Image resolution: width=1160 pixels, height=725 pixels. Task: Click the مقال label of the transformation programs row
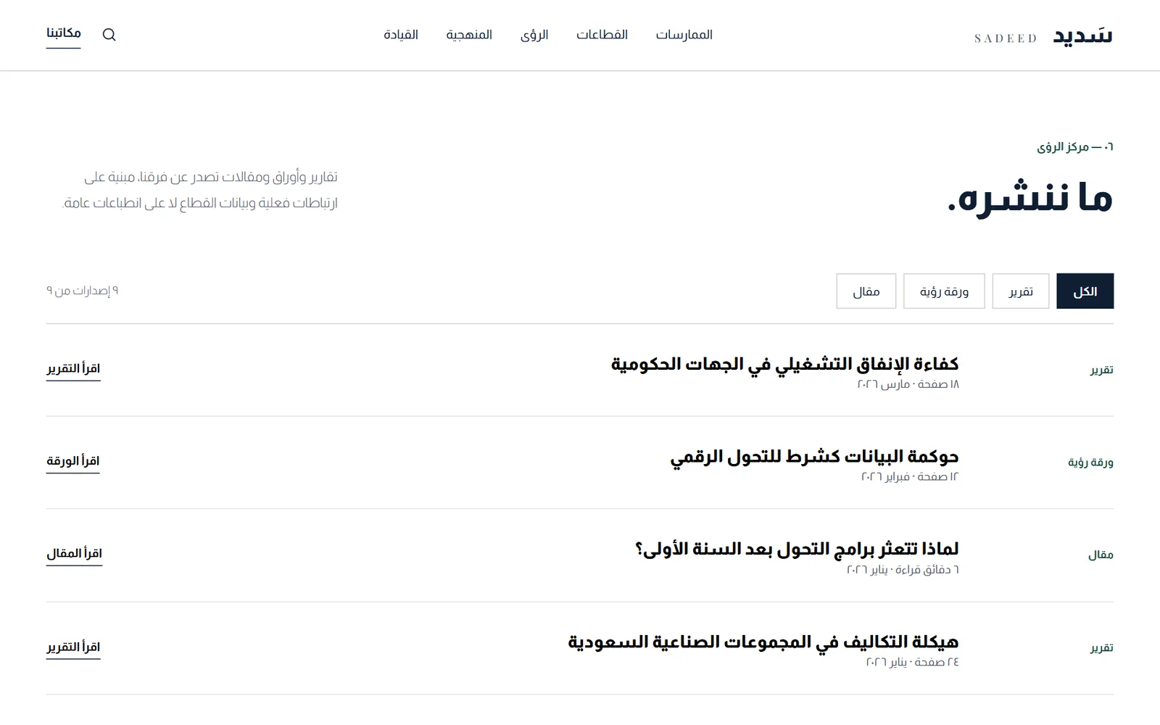click(1101, 555)
